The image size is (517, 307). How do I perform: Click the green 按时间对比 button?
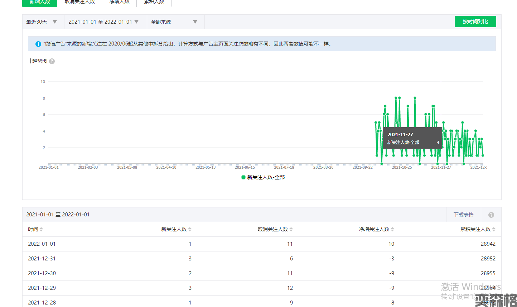pyautogui.click(x=475, y=21)
